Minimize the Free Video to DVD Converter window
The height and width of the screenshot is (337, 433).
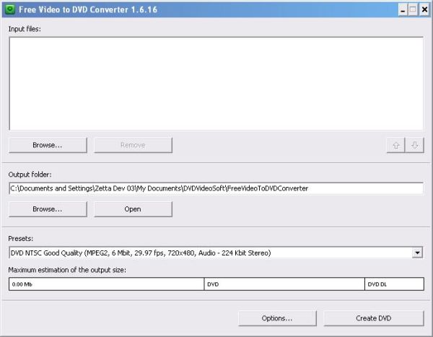tap(402, 9)
